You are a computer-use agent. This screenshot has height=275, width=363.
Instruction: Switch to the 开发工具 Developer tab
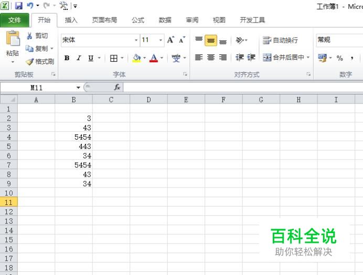tap(252, 20)
